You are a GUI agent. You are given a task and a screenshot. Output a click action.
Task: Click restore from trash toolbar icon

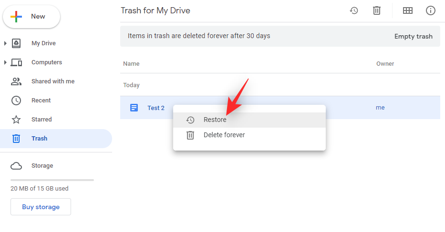pos(353,11)
